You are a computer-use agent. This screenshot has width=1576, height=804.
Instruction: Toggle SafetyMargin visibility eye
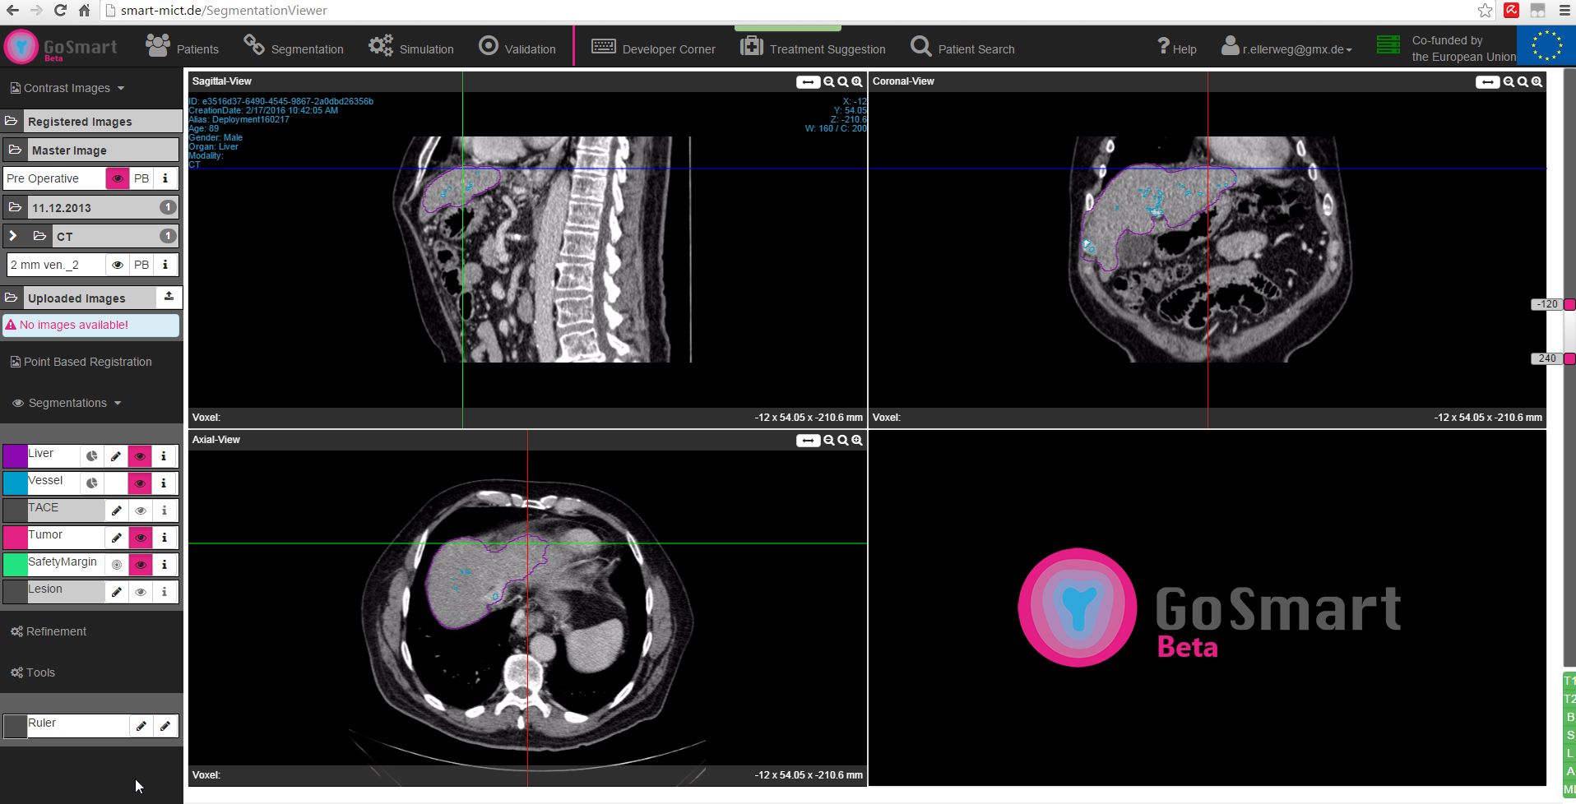click(140, 565)
